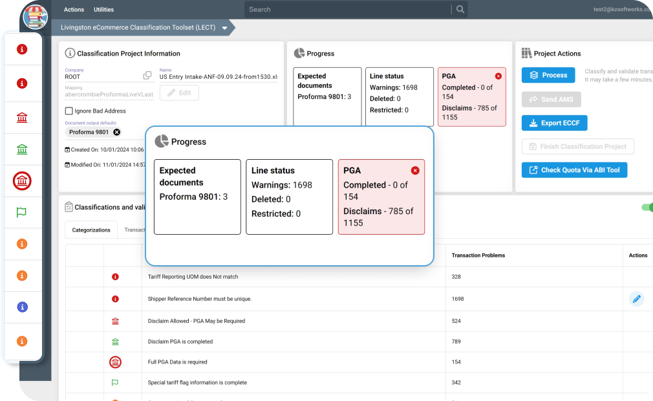Click the Company field showing ROOT
The width and height of the screenshot is (653, 401).
(103, 76)
